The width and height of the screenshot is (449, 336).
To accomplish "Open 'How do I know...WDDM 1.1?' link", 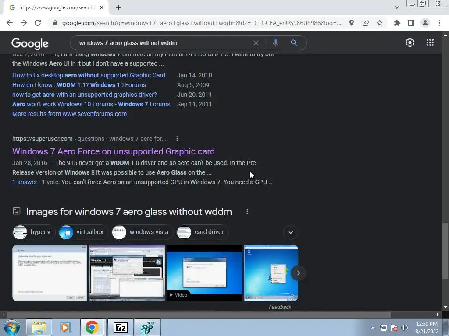I will (79, 85).
